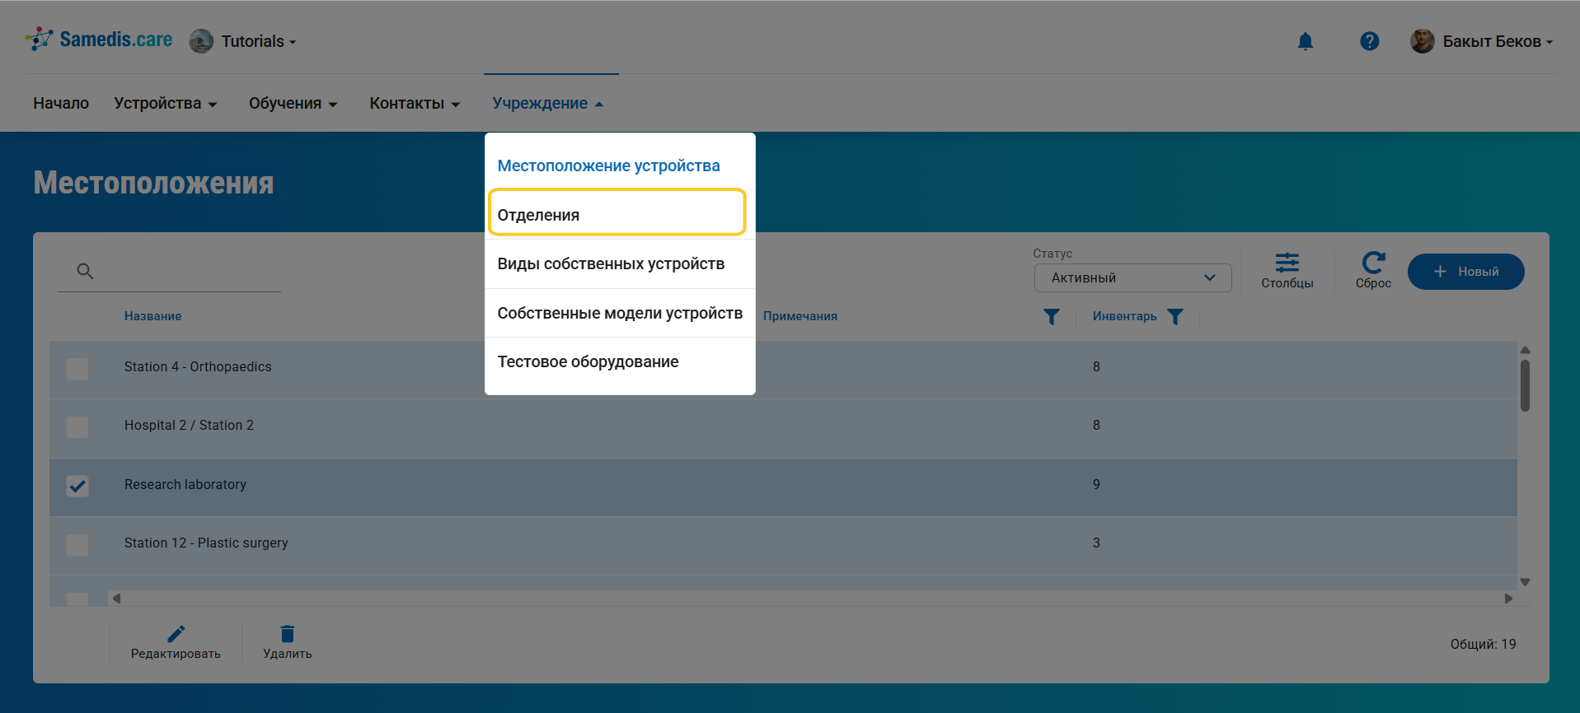Go to Начало page link
This screenshot has height=713, width=1580.
tap(61, 104)
